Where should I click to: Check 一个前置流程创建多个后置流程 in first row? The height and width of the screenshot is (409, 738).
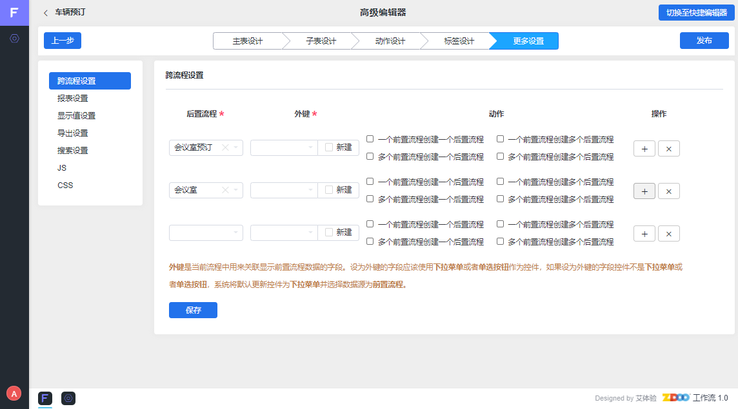[500, 139]
